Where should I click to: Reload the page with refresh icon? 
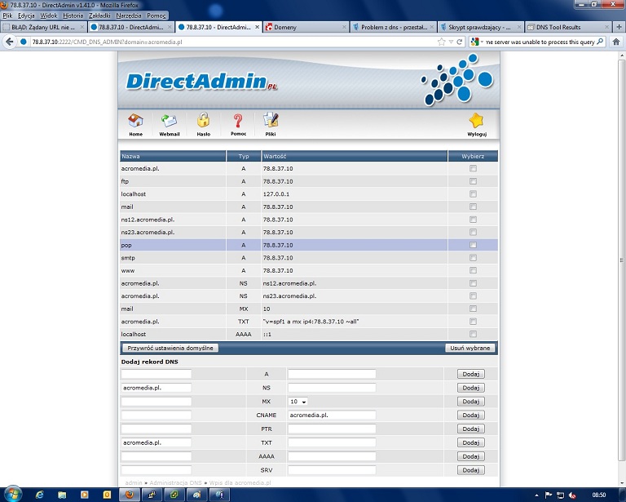click(x=460, y=42)
